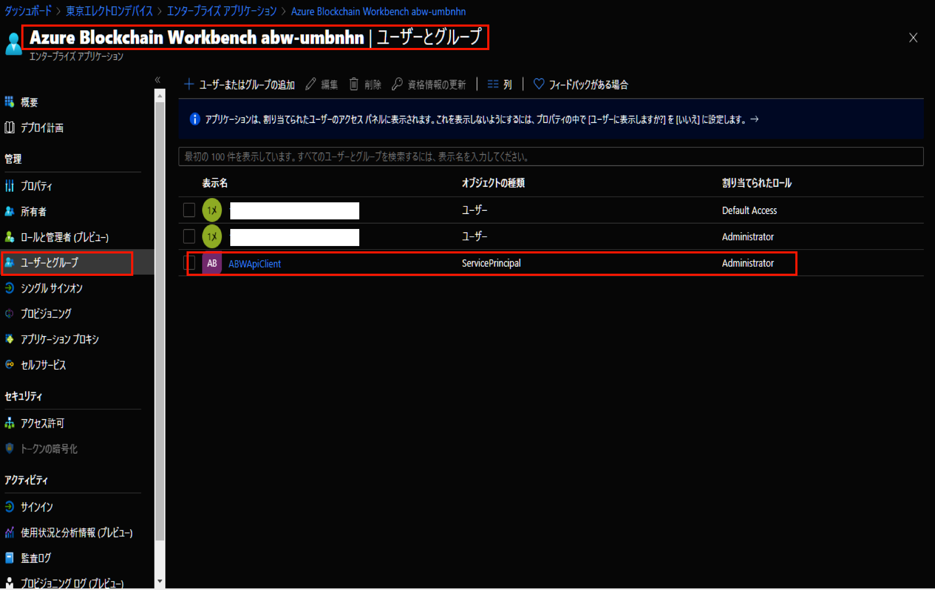Click the トークンの暗号化 shield icon
This screenshot has height=590, width=935.
click(10, 449)
